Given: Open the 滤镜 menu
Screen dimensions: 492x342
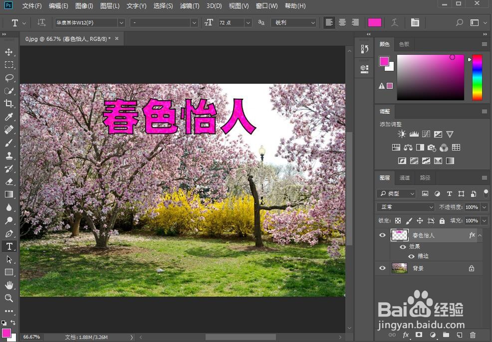Looking at the screenshot, I should click(189, 5).
